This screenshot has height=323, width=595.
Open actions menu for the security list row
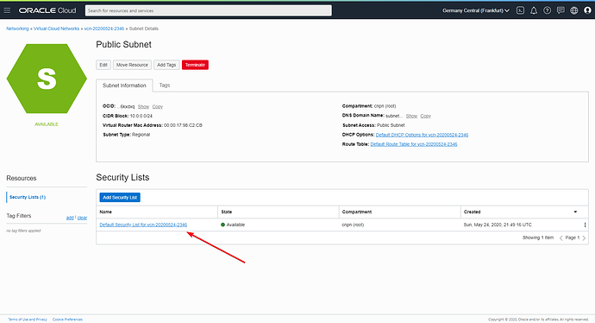point(585,225)
